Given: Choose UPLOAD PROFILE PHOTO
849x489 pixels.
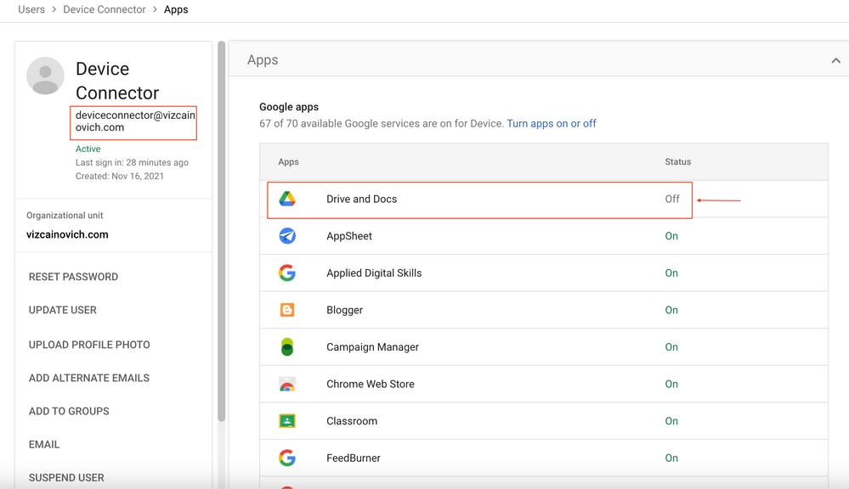Looking at the screenshot, I should click(x=89, y=345).
